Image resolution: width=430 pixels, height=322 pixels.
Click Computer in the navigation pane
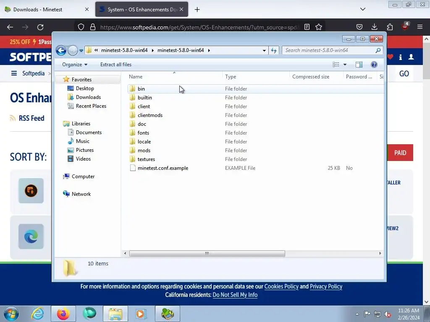coord(83,177)
